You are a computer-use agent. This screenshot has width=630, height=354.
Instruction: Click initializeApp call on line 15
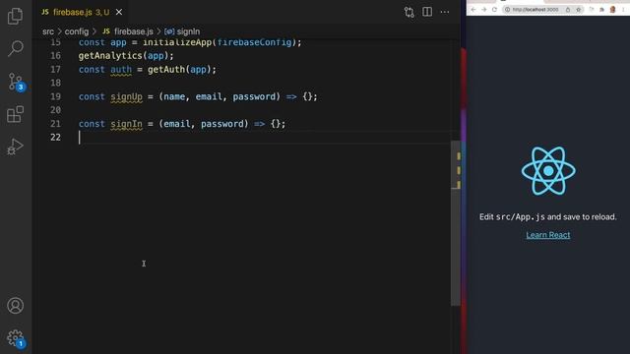pyautogui.click(x=177, y=42)
